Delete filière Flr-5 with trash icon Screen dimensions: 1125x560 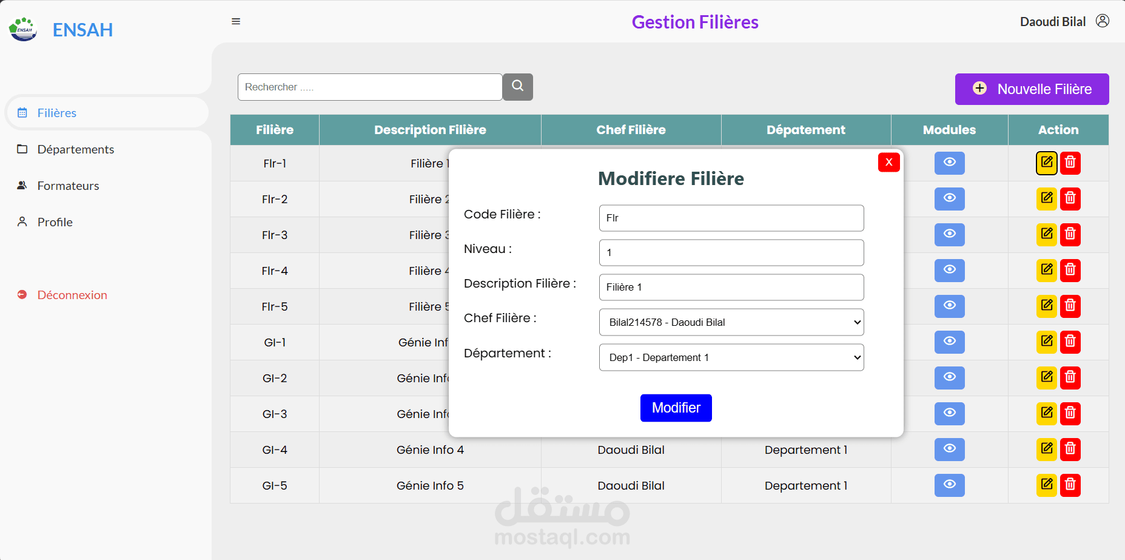1070,306
